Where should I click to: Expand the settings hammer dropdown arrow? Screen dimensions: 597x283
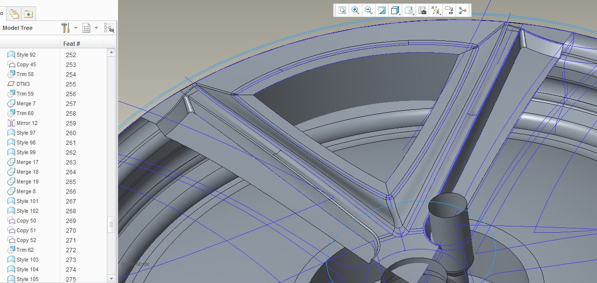[76, 28]
